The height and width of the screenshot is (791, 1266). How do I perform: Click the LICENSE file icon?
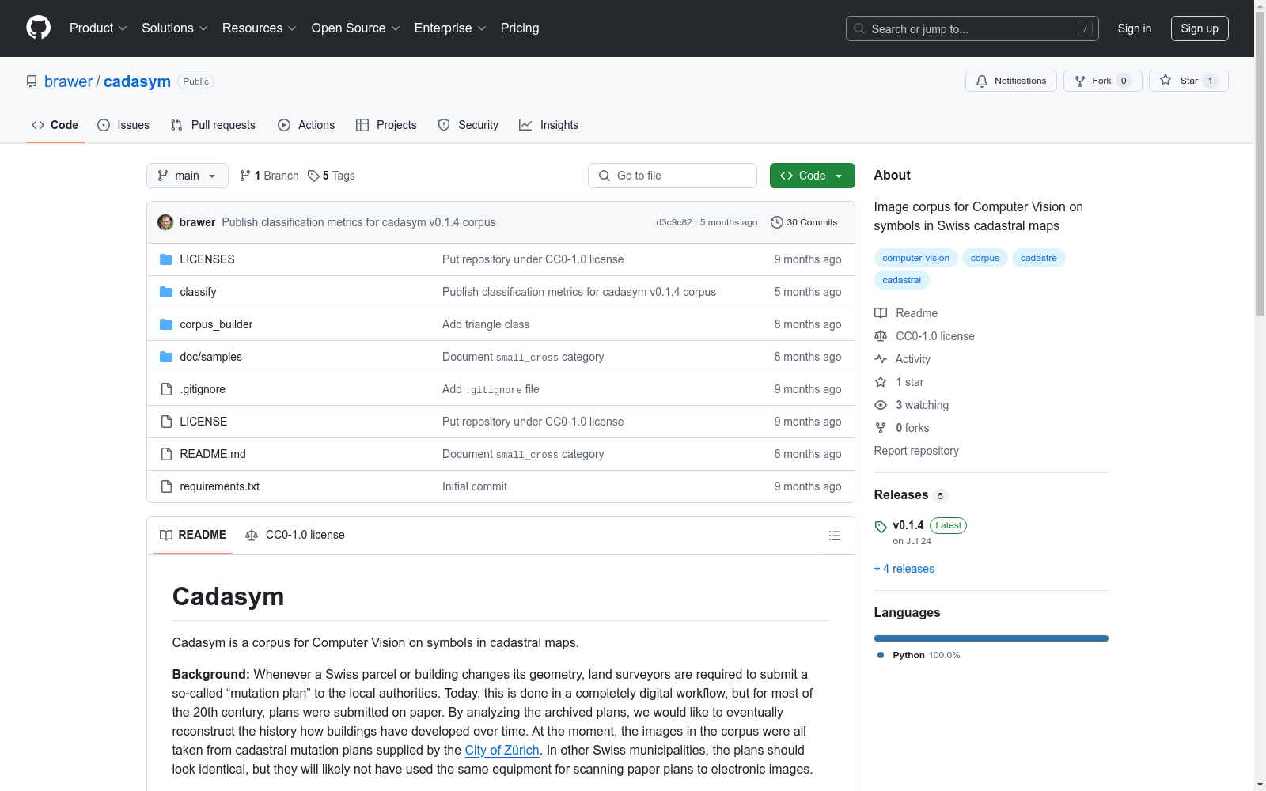(x=166, y=422)
